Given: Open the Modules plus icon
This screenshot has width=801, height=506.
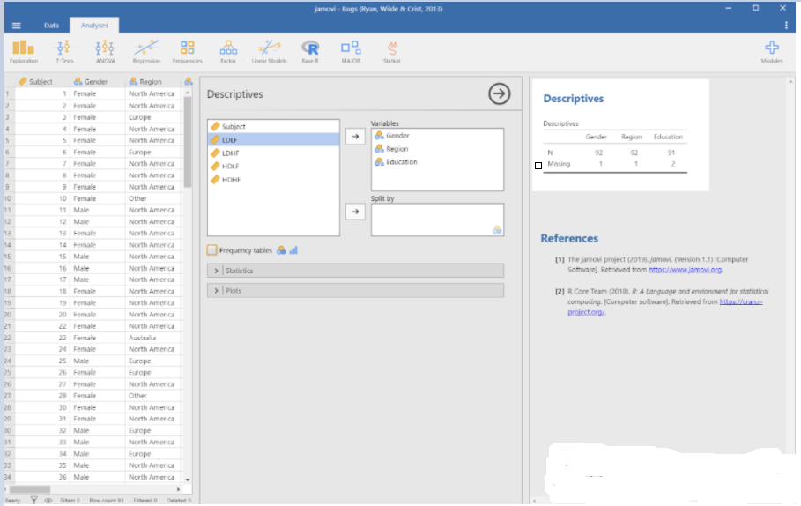Looking at the screenshot, I should tap(771, 50).
